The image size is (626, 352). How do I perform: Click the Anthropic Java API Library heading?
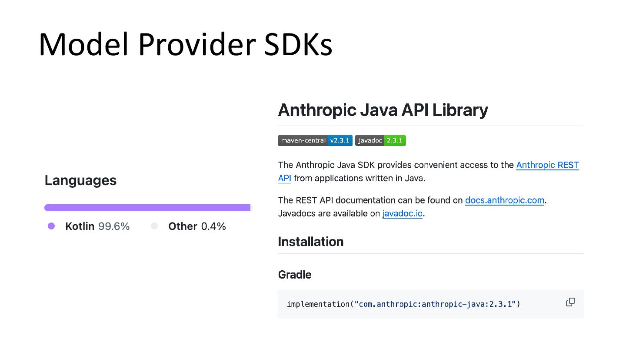click(383, 110)
